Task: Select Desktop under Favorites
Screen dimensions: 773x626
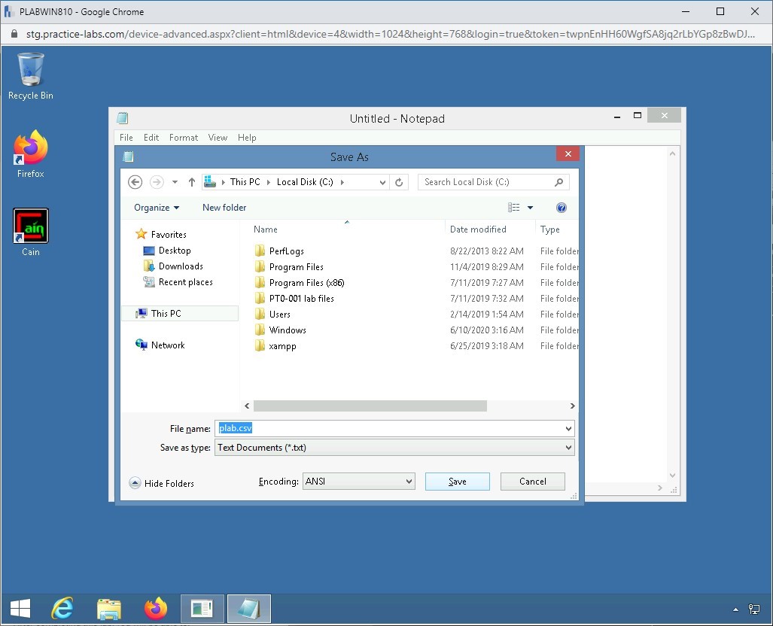Action: click(175, 251)
